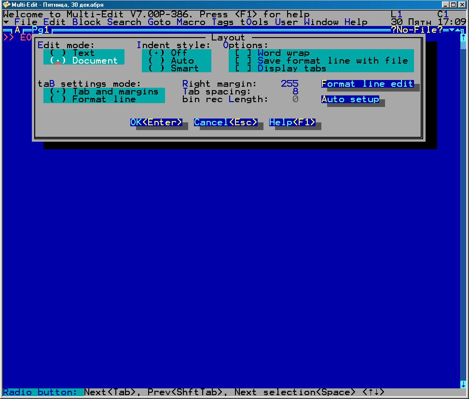
Task: Open the Help menu in menu bar
Action: coord(356,22)
